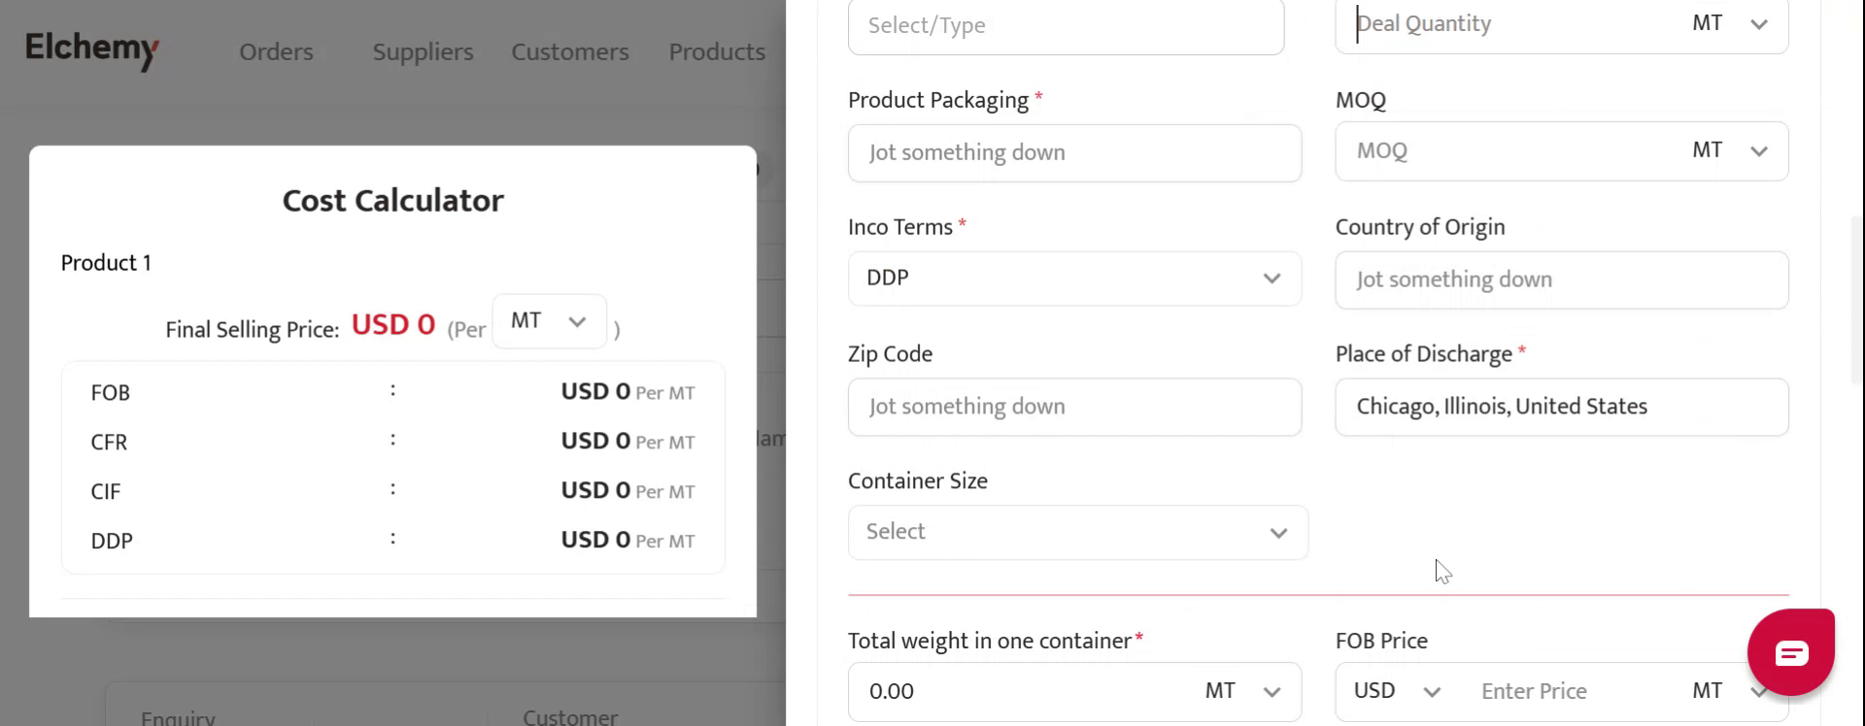Focus the Country of Origin field
Viewport: 1865px width, 726px height.
coord(1561,280)
